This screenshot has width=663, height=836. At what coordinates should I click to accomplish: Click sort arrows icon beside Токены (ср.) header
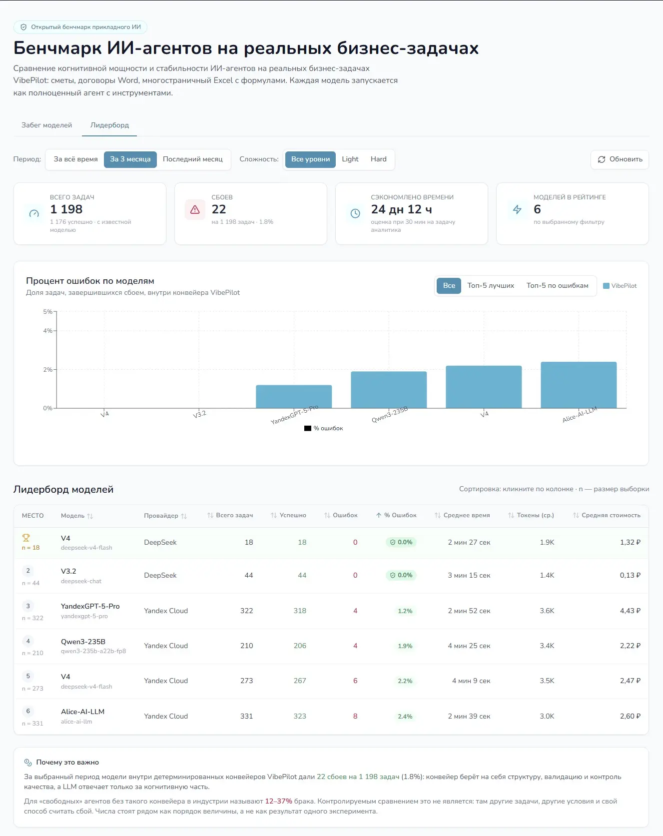click(511, 515)
